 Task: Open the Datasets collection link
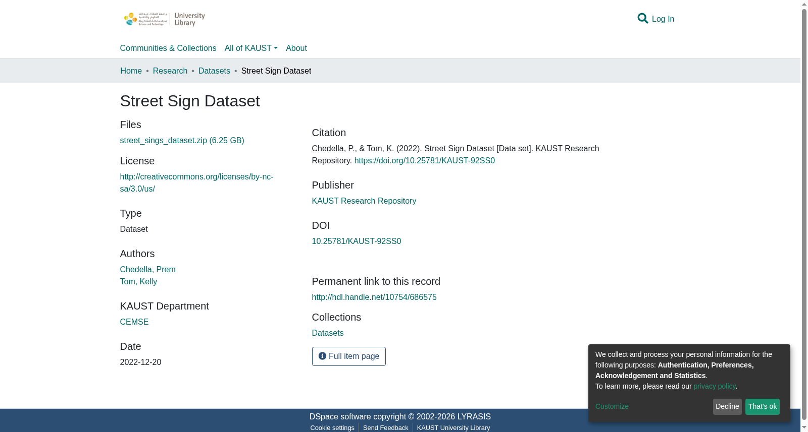(328, 333)
